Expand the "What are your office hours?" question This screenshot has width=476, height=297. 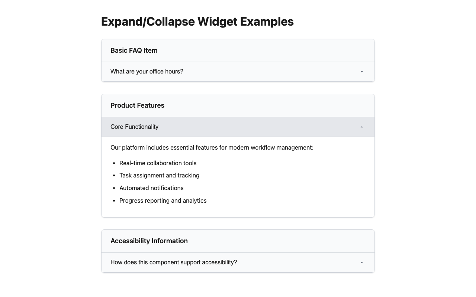point(147,72)
